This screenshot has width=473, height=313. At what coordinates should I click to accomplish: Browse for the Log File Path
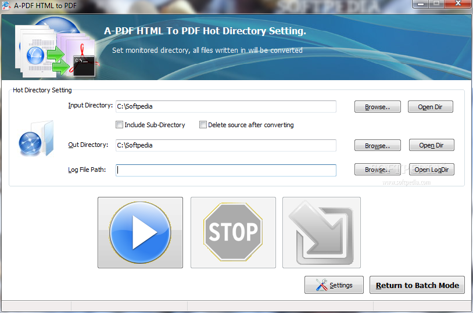pyautogui.click(x=377, y=170)
